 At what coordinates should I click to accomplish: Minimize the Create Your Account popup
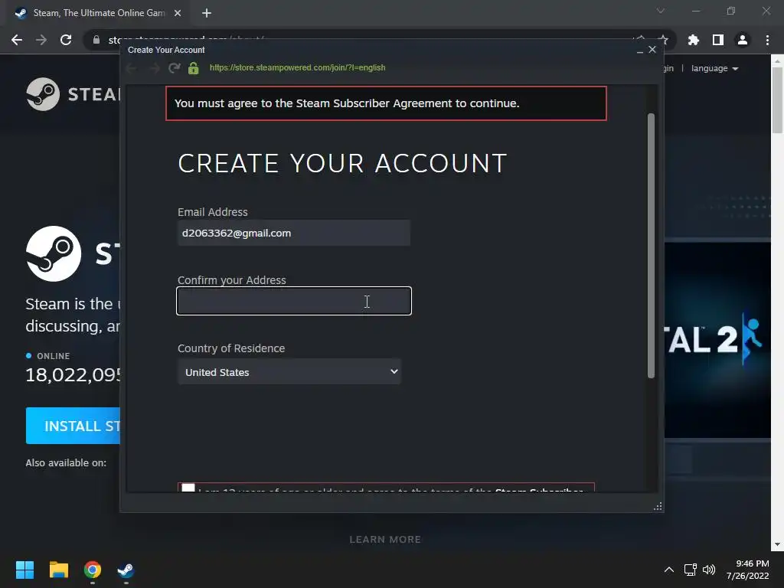tap(640, 50)
